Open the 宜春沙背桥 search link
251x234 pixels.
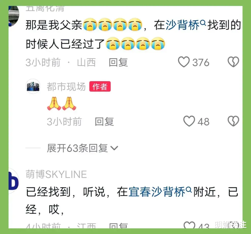pos(157,192)
